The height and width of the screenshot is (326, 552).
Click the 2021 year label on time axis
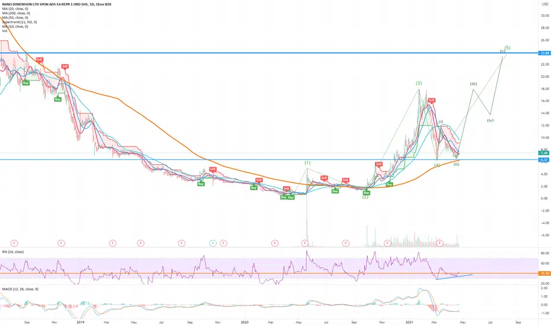(409, 322)
